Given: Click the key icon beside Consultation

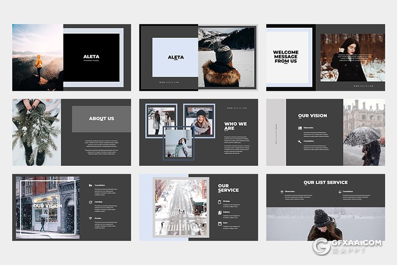Looking at the screenshot, I should pos(90,185).
